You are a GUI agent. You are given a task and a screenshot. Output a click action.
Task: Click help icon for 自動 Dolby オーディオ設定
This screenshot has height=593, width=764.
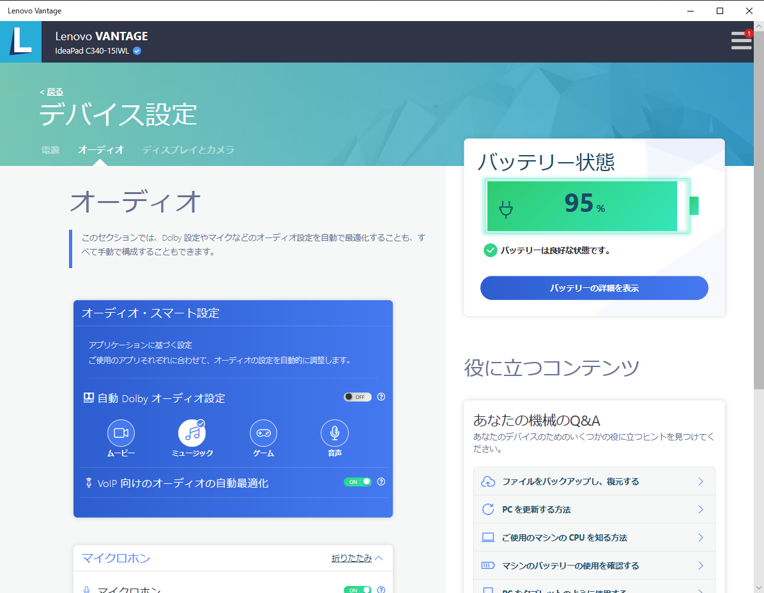pos(381,397)
